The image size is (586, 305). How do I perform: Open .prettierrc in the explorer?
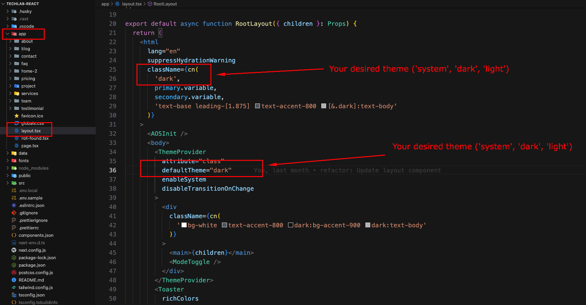point(29,228)
